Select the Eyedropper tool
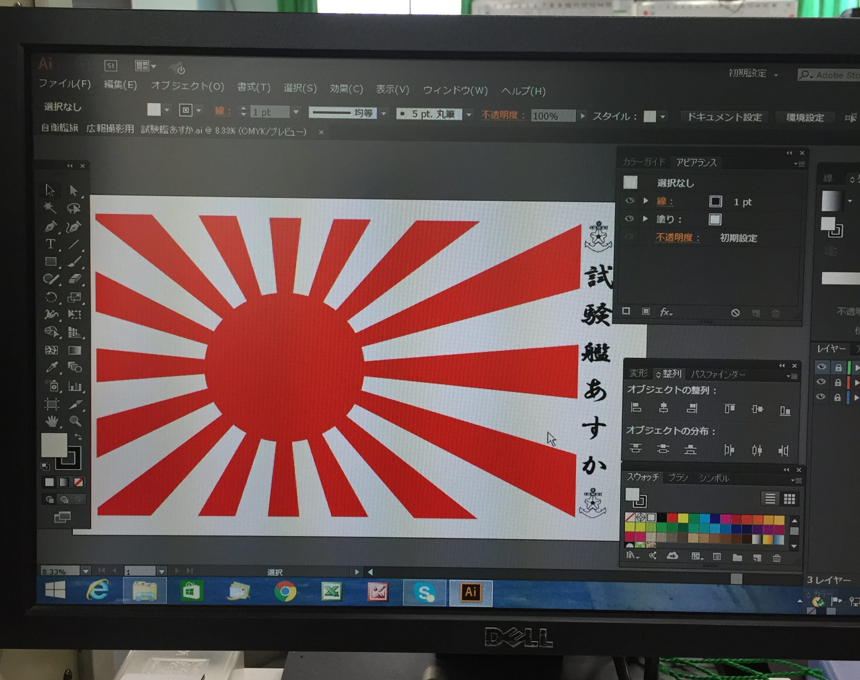 click(52, 367)
